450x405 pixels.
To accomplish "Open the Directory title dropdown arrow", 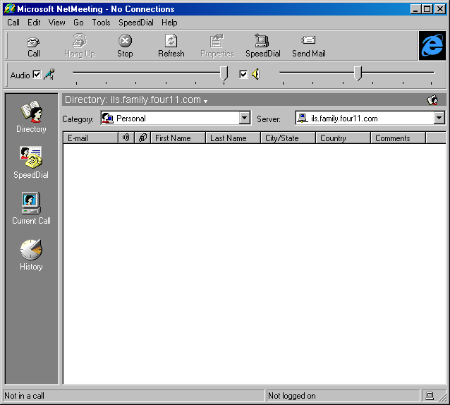I will [205, 102].
